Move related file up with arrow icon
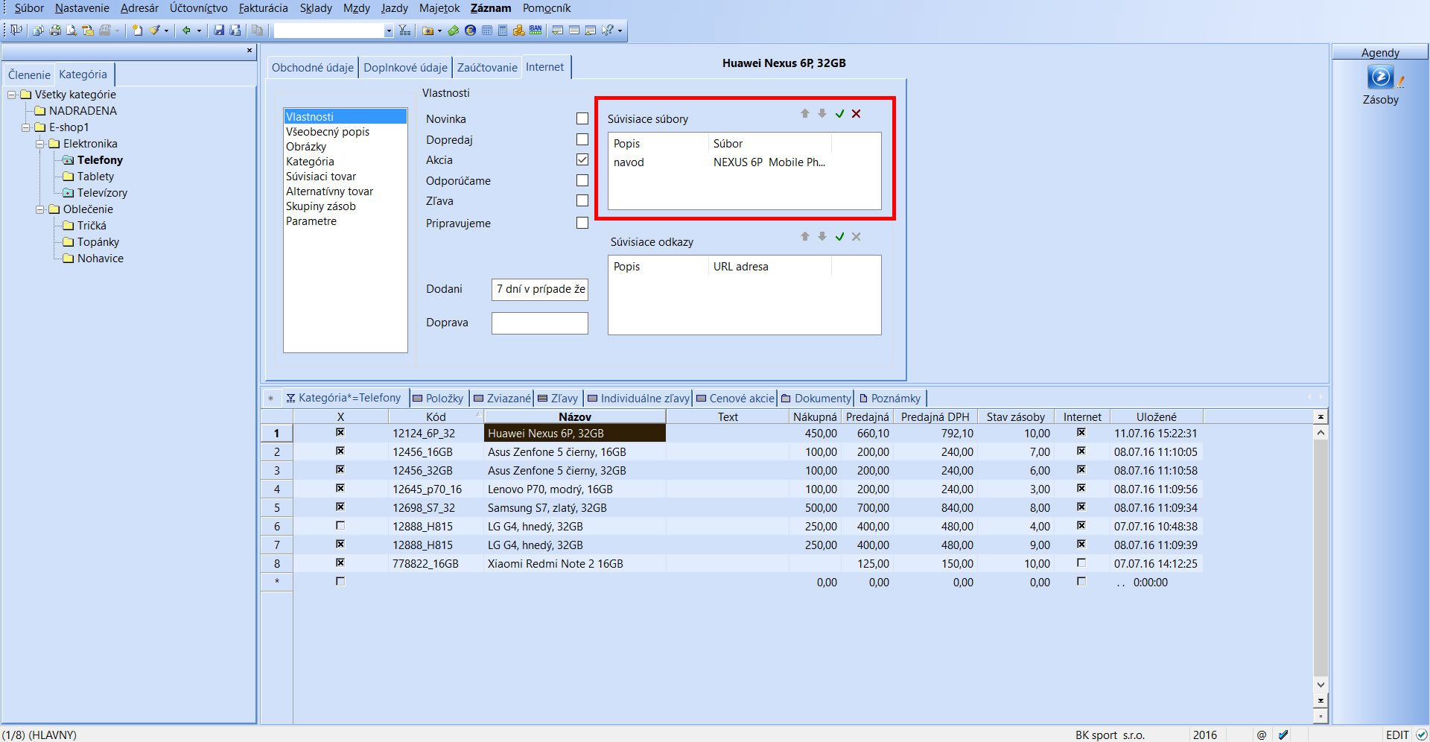Viewport: 1430px width, 742px height. coord(804,113)
